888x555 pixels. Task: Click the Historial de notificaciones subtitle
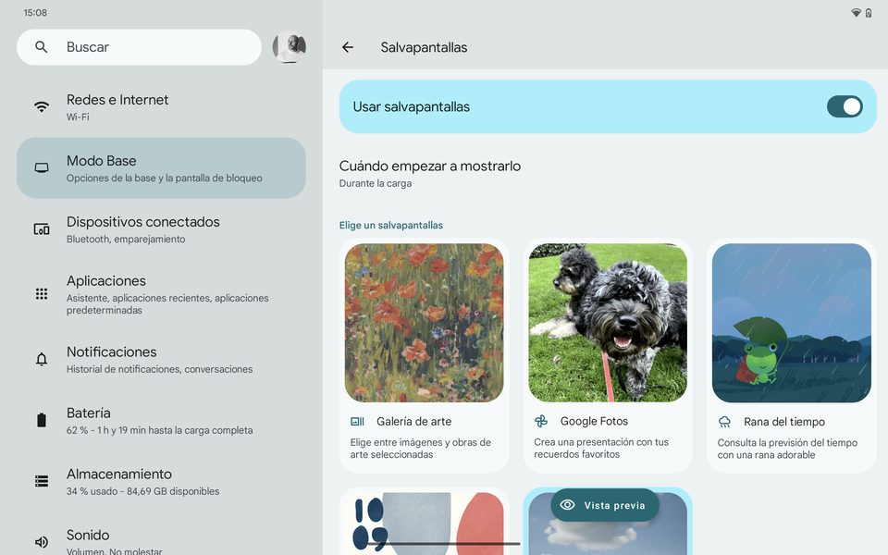point(159,369)
